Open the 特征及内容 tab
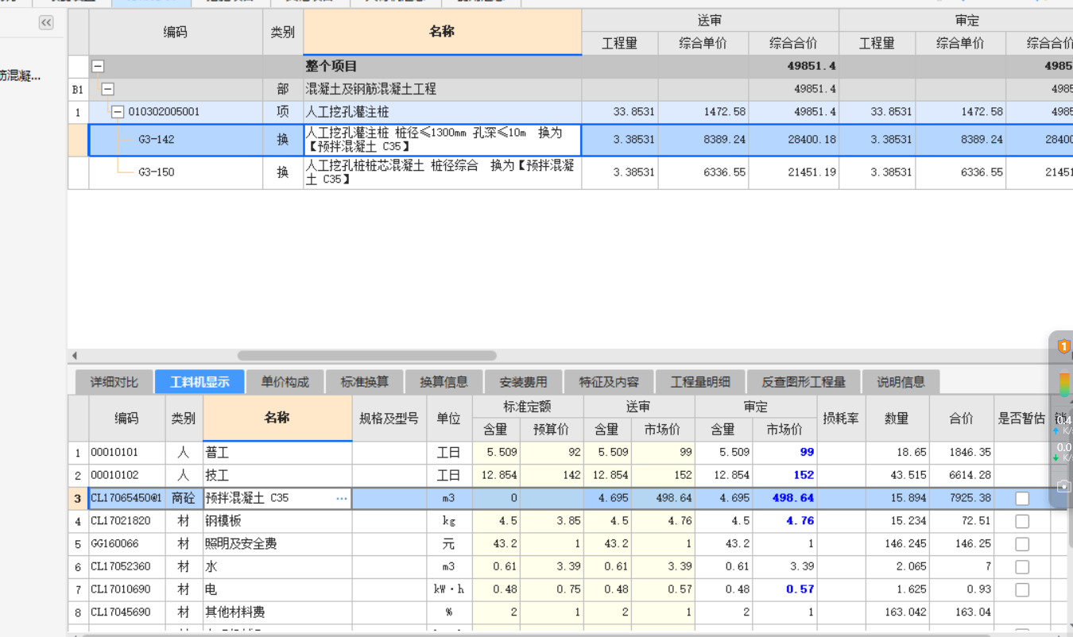 (x=609, y=382)
